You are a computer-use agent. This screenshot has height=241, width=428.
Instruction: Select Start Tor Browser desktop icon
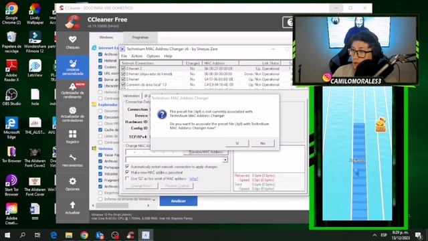[11, 185]
